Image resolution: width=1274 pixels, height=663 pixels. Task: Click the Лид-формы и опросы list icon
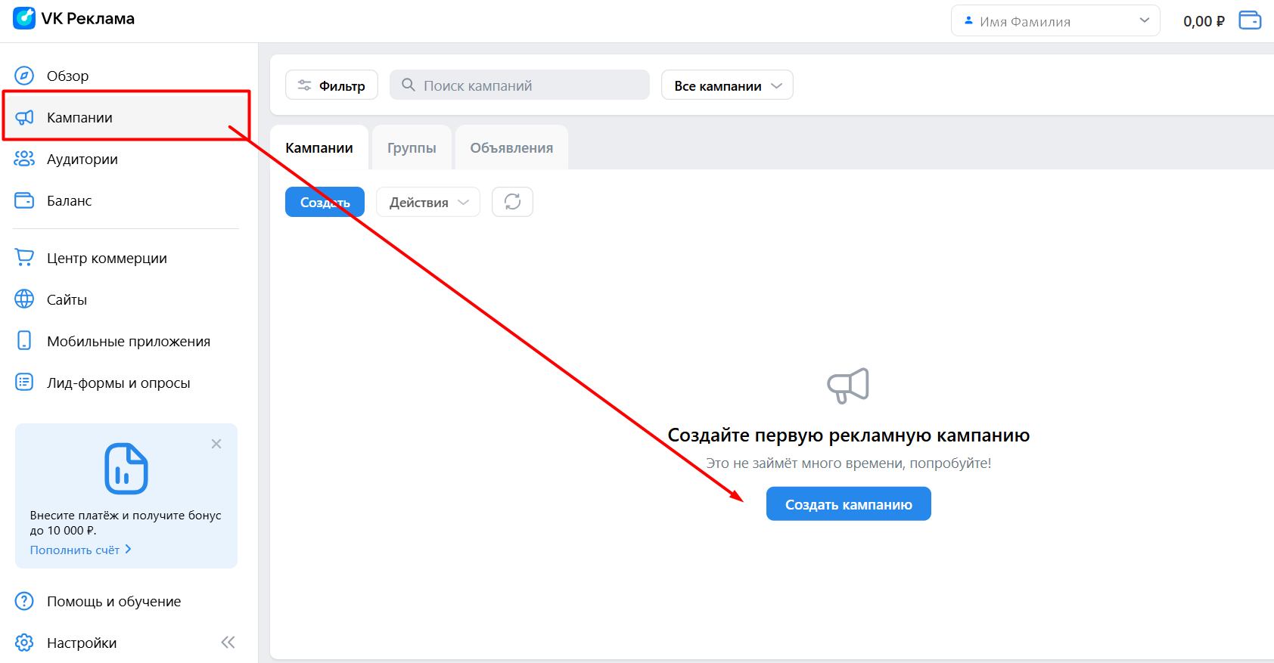tap(24, 383)
